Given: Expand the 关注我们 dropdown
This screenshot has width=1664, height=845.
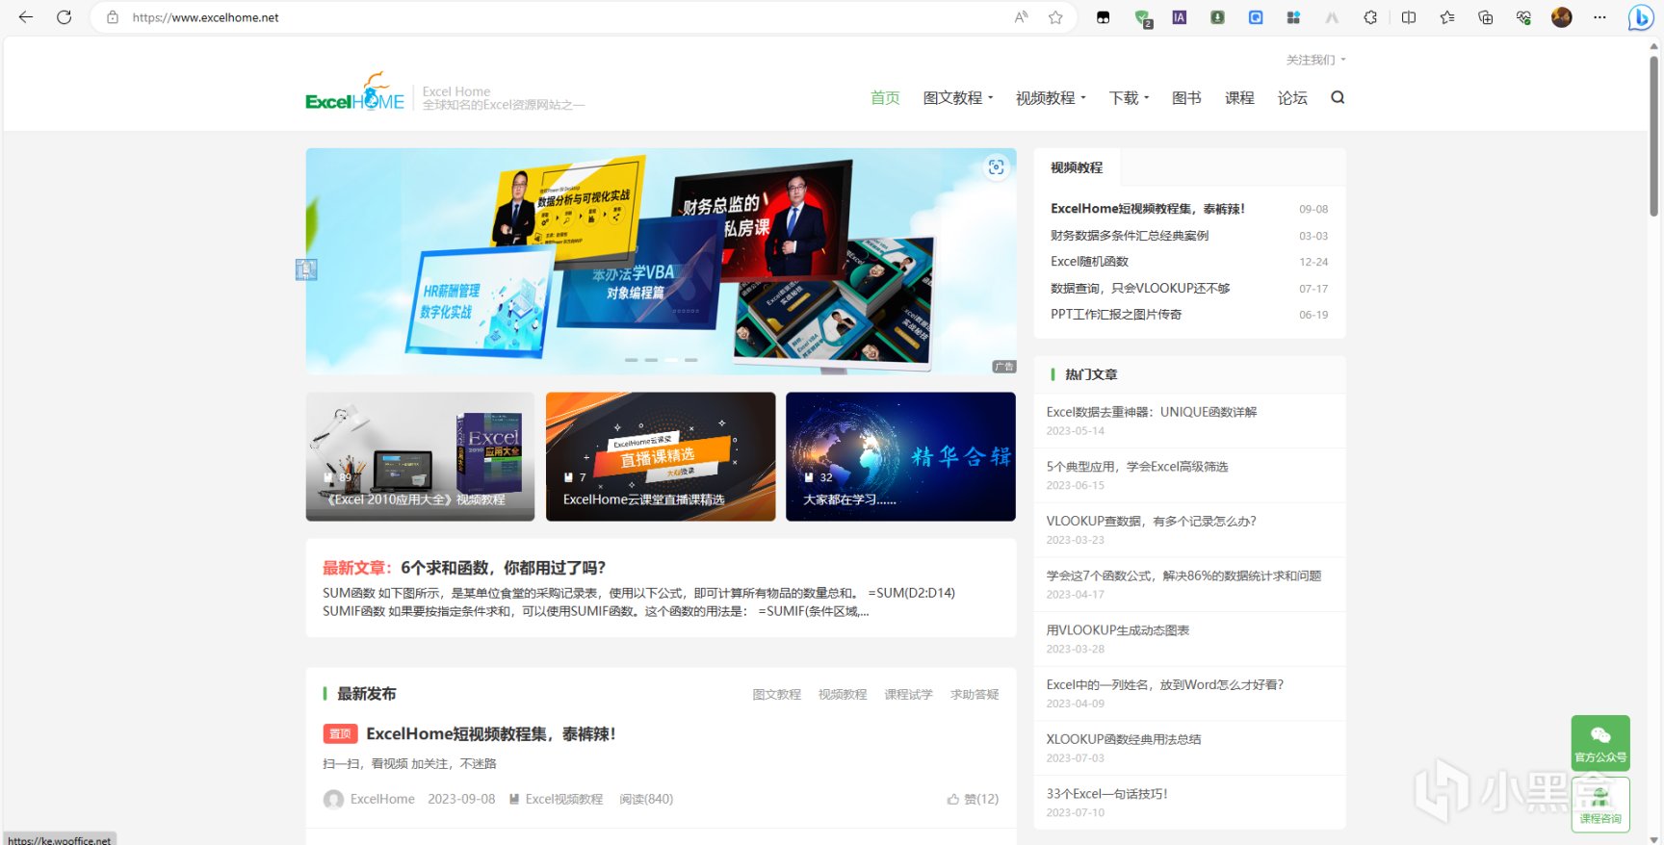Looking at the screenshot, I should pos(1315,60).
